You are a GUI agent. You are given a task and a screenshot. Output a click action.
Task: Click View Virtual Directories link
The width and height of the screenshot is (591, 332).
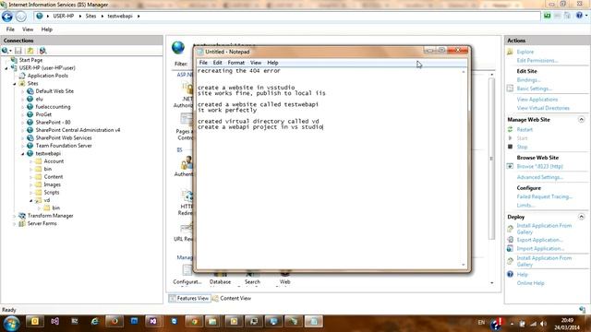pyautogui.click(x=543, y=108)
